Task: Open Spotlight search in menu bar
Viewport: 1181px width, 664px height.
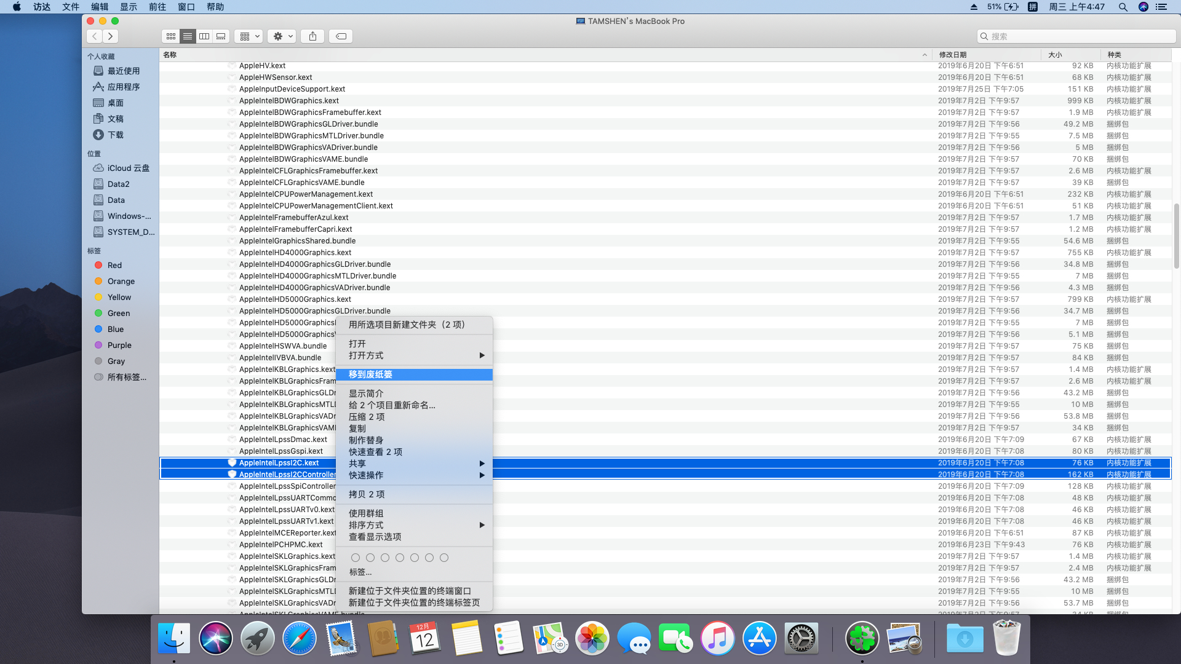Action: point(1123,7)
